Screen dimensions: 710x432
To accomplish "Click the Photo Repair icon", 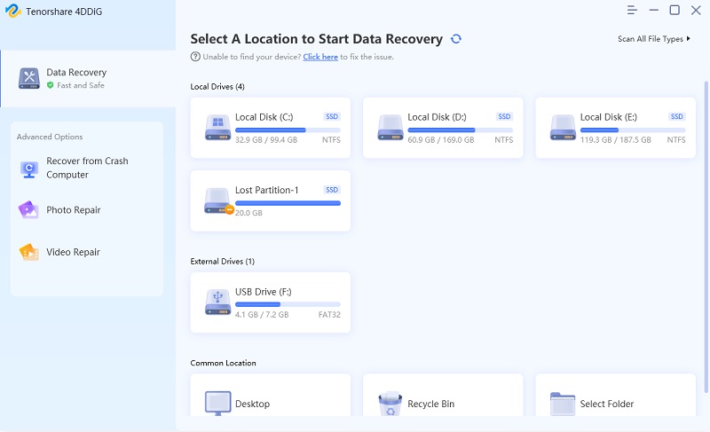I will tap(29, 210).
